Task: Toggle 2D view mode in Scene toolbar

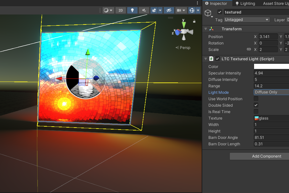Action: (121, 10)
